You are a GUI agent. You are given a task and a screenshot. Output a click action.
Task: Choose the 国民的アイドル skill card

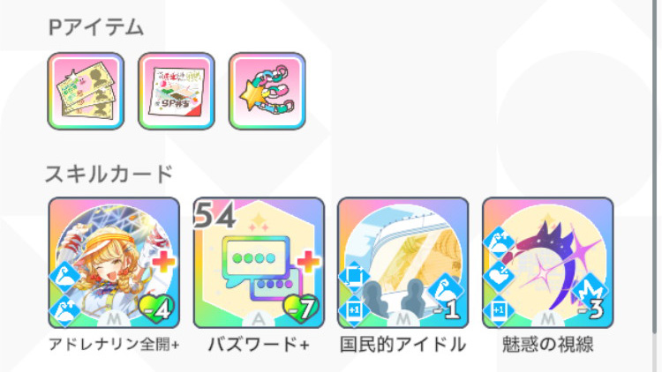click(x=403, y=263)
